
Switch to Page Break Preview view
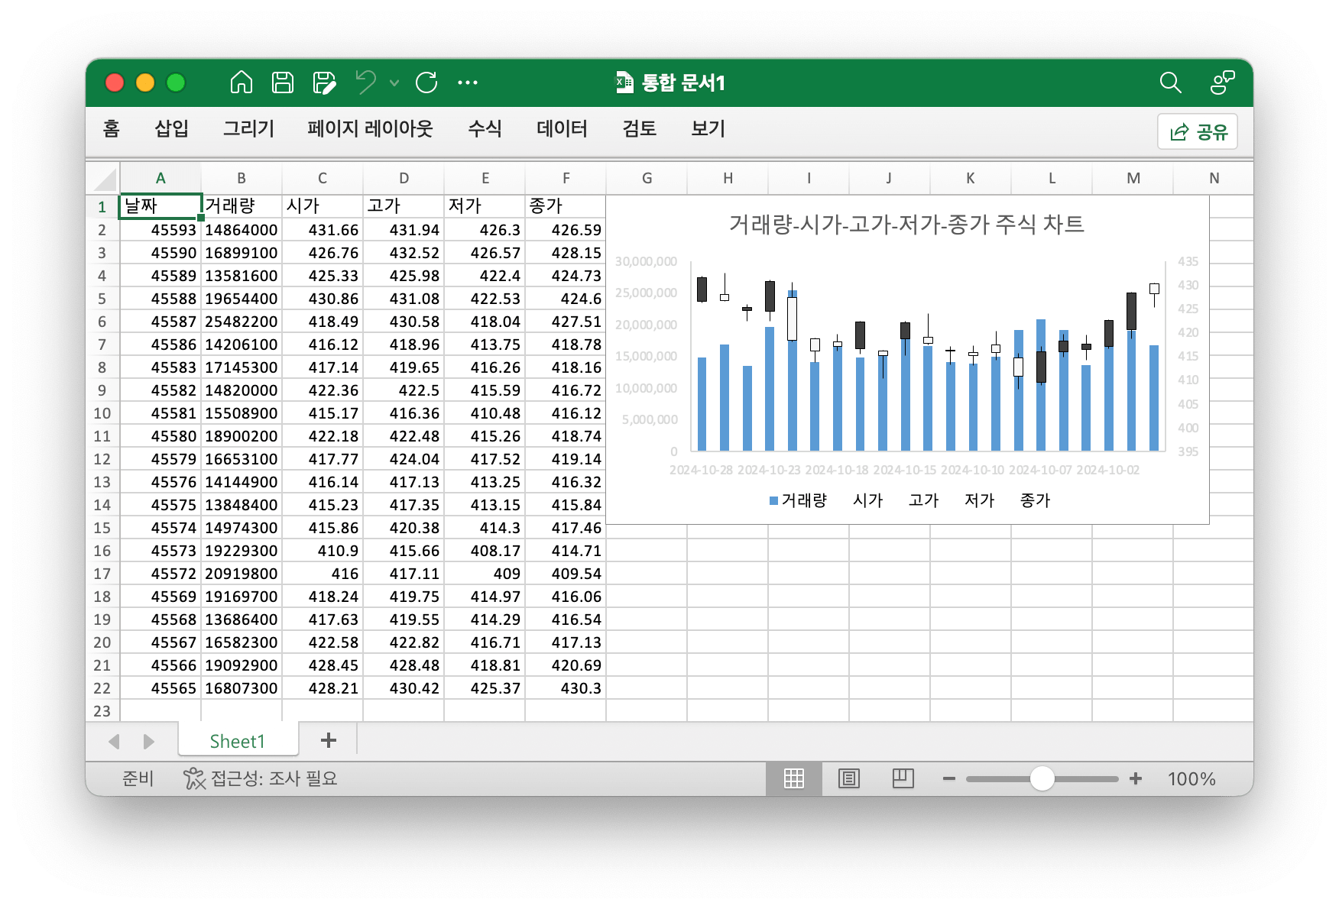click(903, 778)
